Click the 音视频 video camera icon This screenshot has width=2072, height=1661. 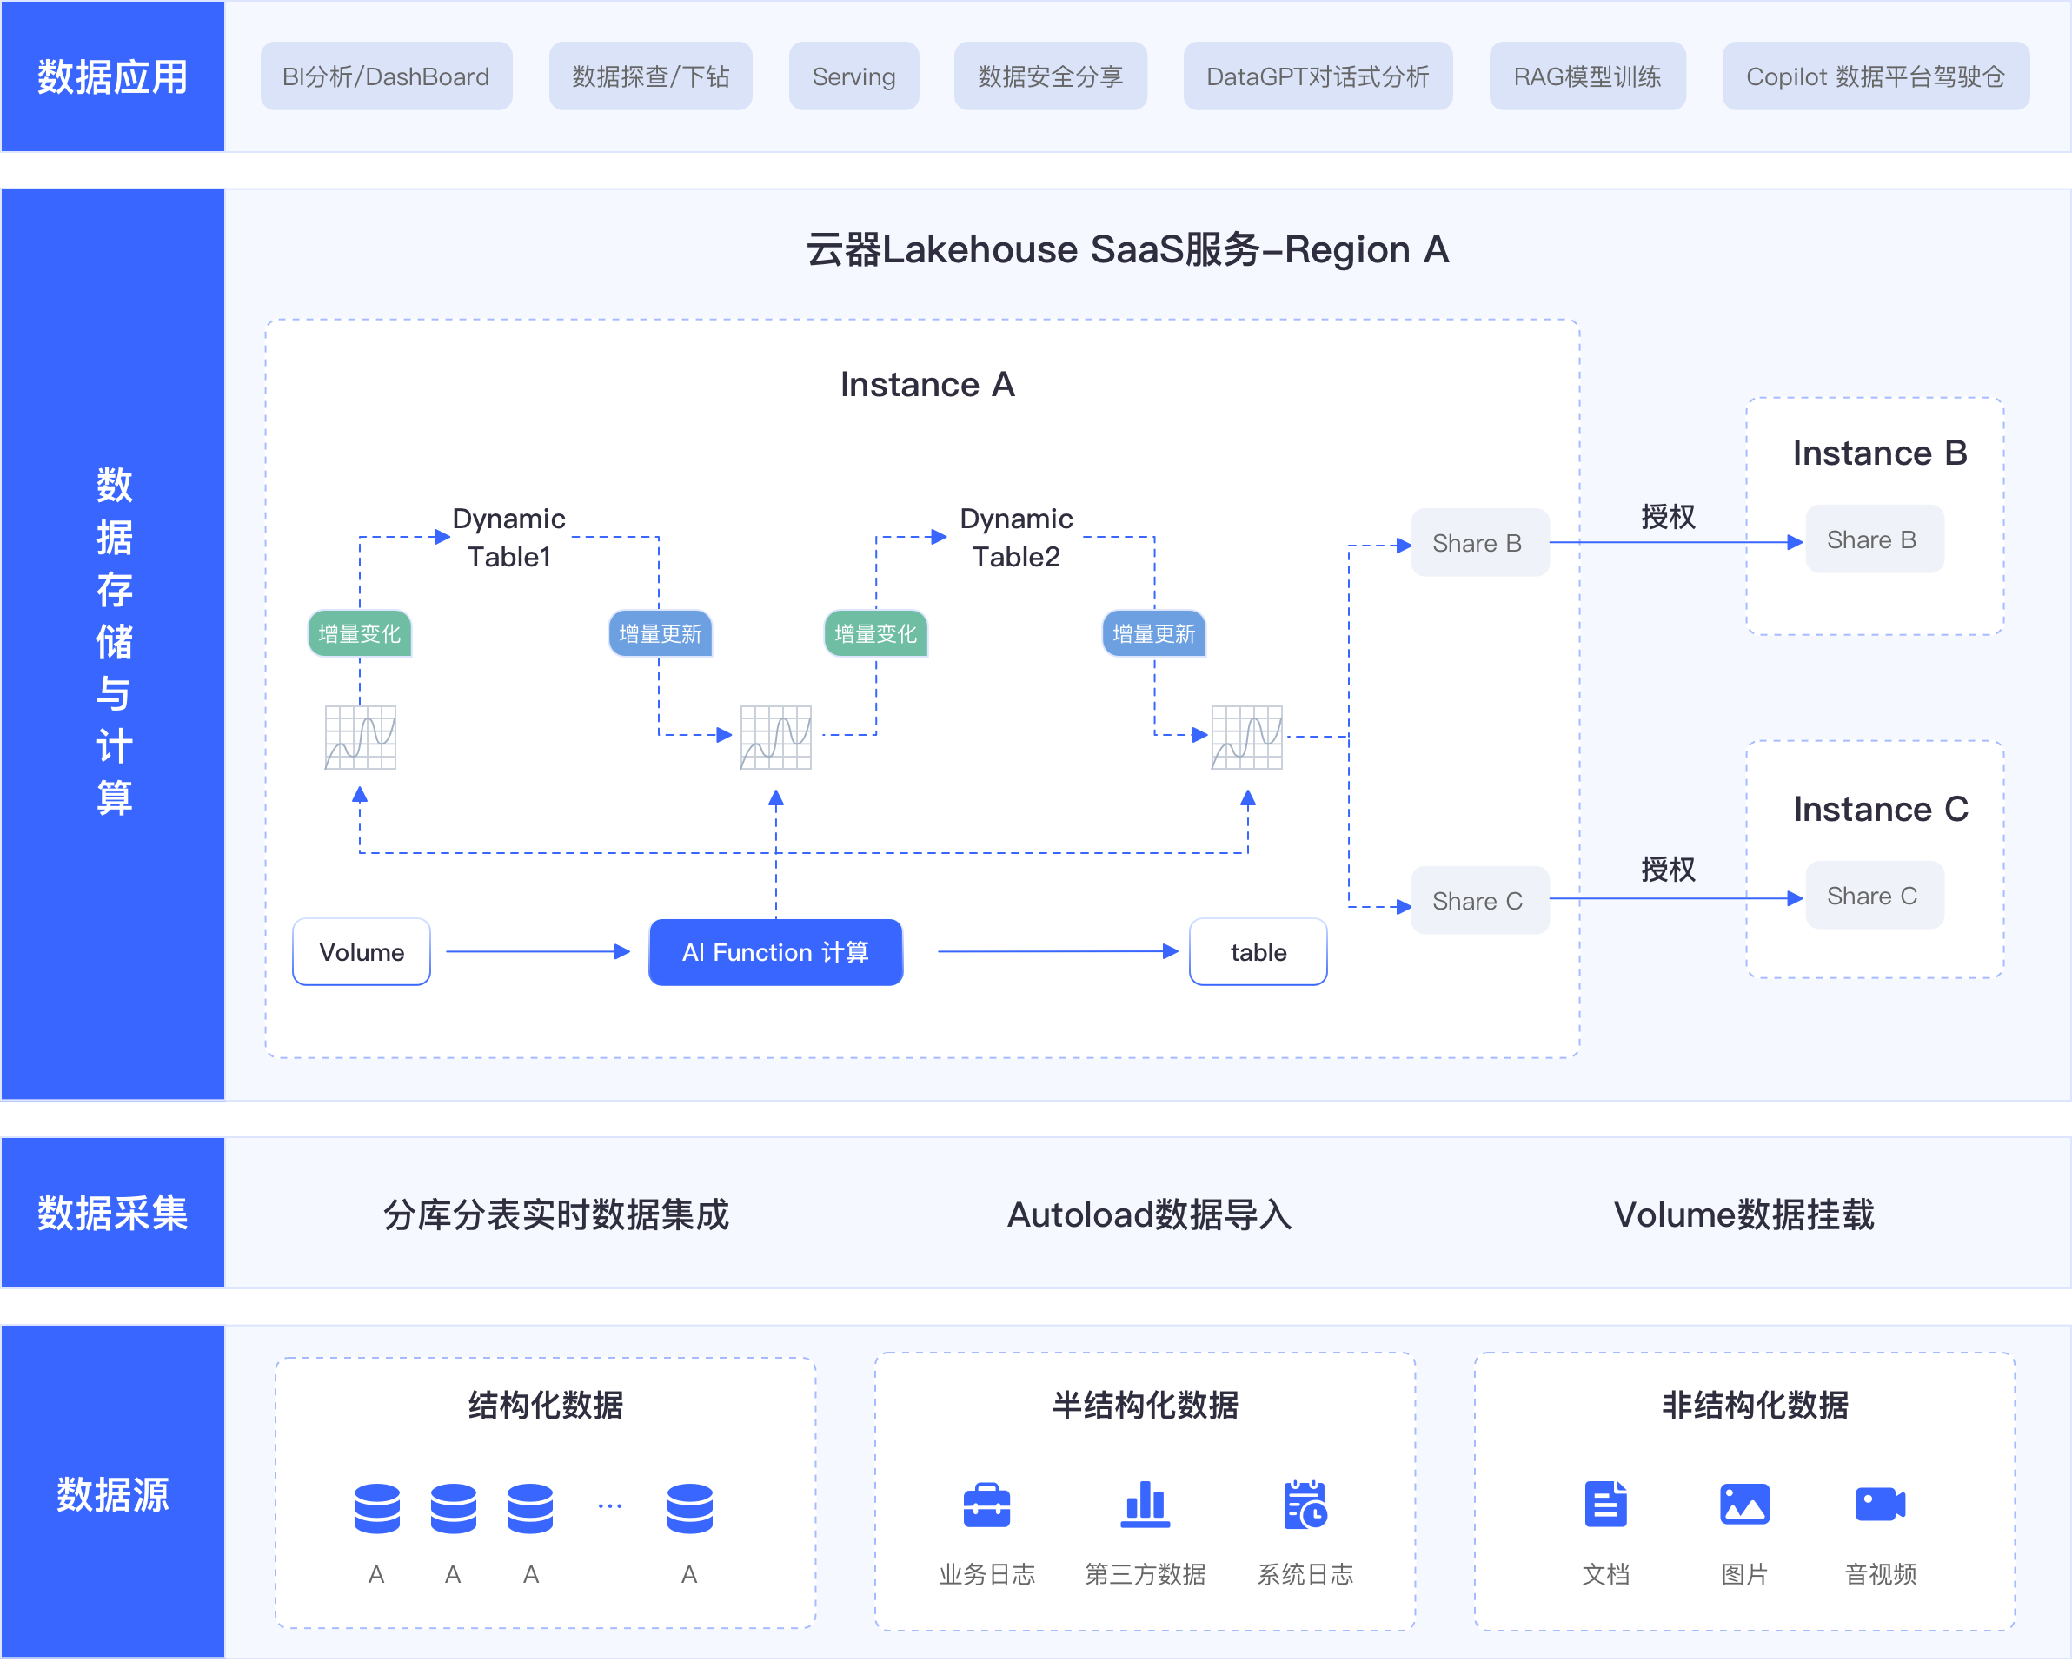(1880, 1505)
